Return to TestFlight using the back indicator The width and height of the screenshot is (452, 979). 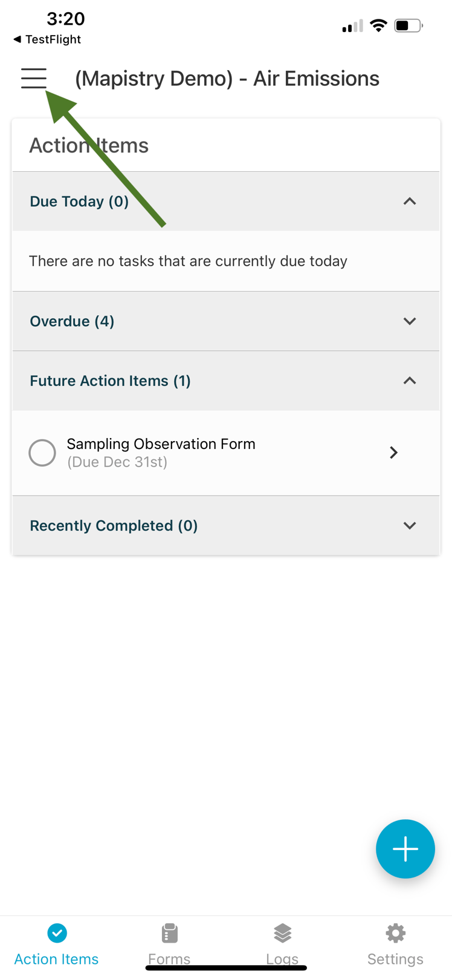[47, 39]
